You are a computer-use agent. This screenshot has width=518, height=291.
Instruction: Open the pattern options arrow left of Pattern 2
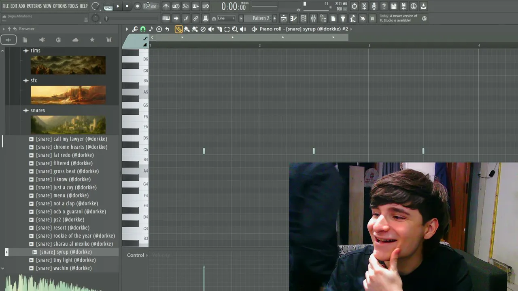coord(241,19)
